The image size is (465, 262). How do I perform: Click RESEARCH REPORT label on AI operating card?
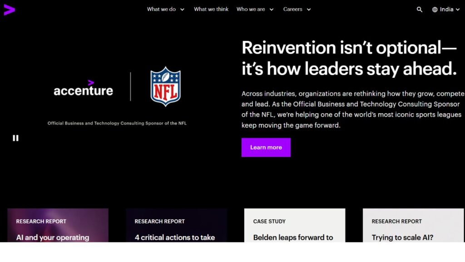coord(41,222)
